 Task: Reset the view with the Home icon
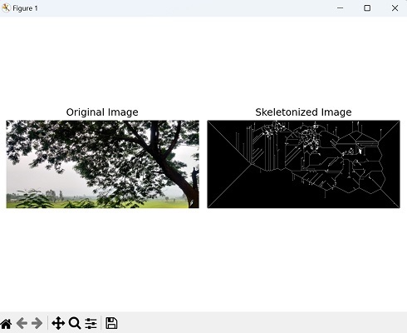pyautogui.click(x=6, y=323)
